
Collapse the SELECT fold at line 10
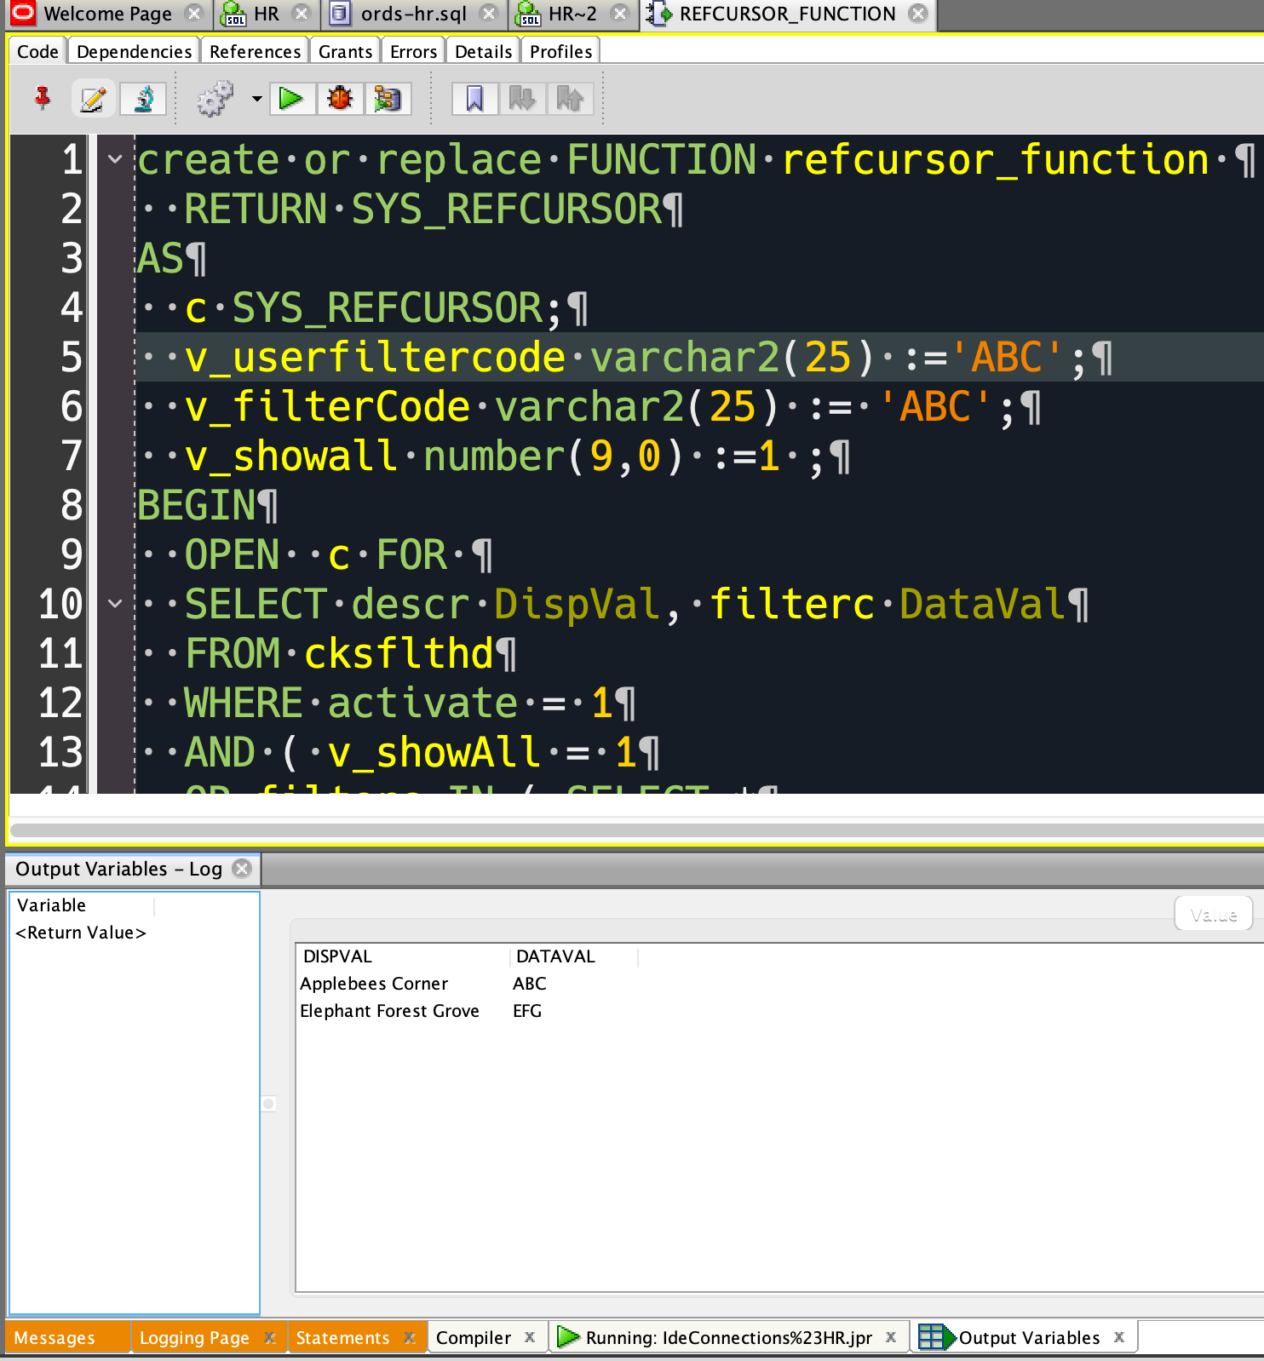click(115, 604)
